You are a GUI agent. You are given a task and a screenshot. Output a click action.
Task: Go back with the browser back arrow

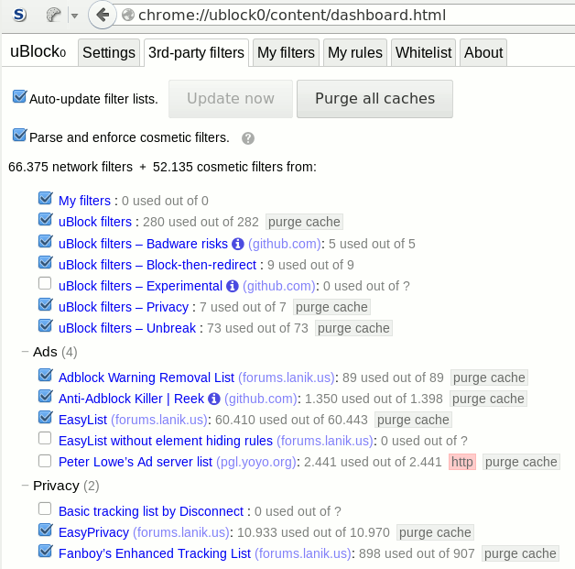click(x=103, y=15)
